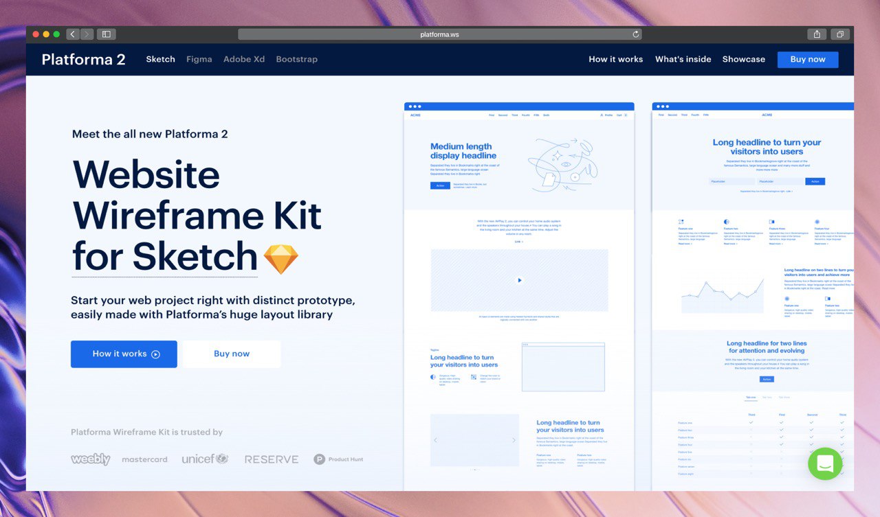The image size is (880, 517).
Task: Switch to the Adobe Xd version
Action: (244, 59)
